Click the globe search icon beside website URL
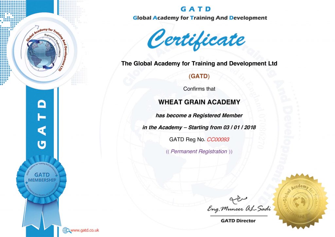 (66, 230)
